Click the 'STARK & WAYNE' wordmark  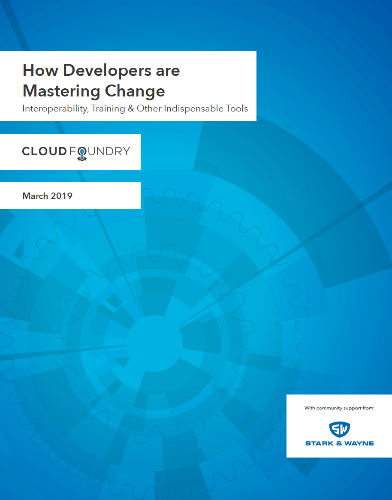coord(339,443)
